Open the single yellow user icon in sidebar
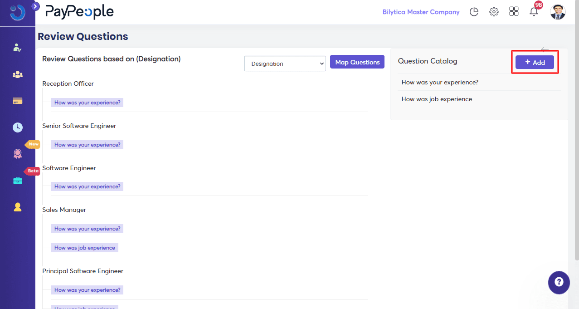The image size is (579, 309). click(x=18, y=207)
